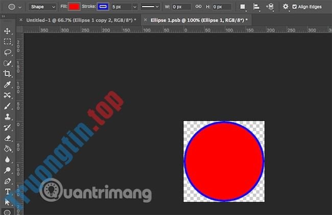Click the ruler origin corner box
The image size is (332, 215).
(19, 30)
